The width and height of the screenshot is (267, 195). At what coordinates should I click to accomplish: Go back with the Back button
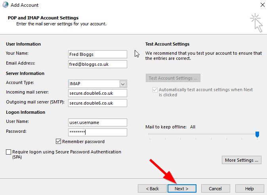click(152, 189)
